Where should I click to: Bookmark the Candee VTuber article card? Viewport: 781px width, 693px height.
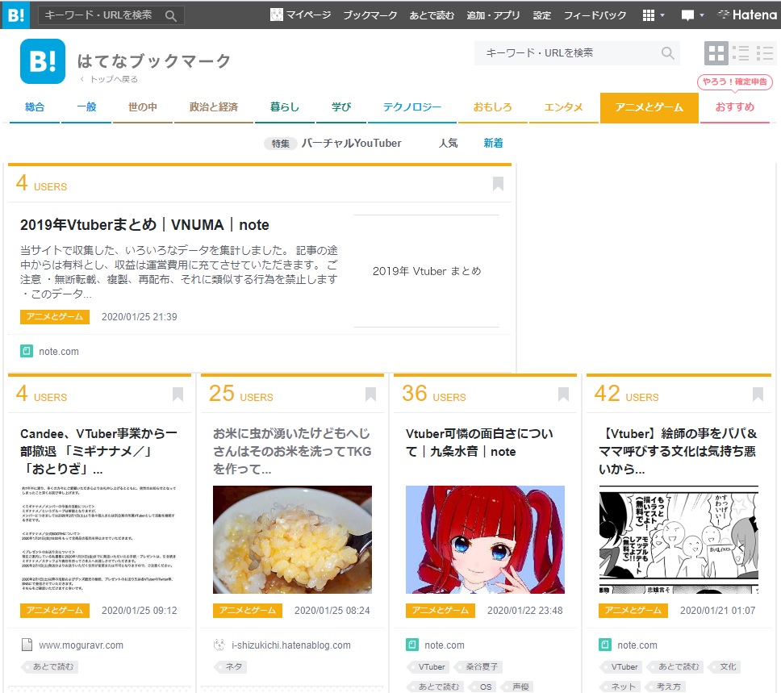pos(177,394)
